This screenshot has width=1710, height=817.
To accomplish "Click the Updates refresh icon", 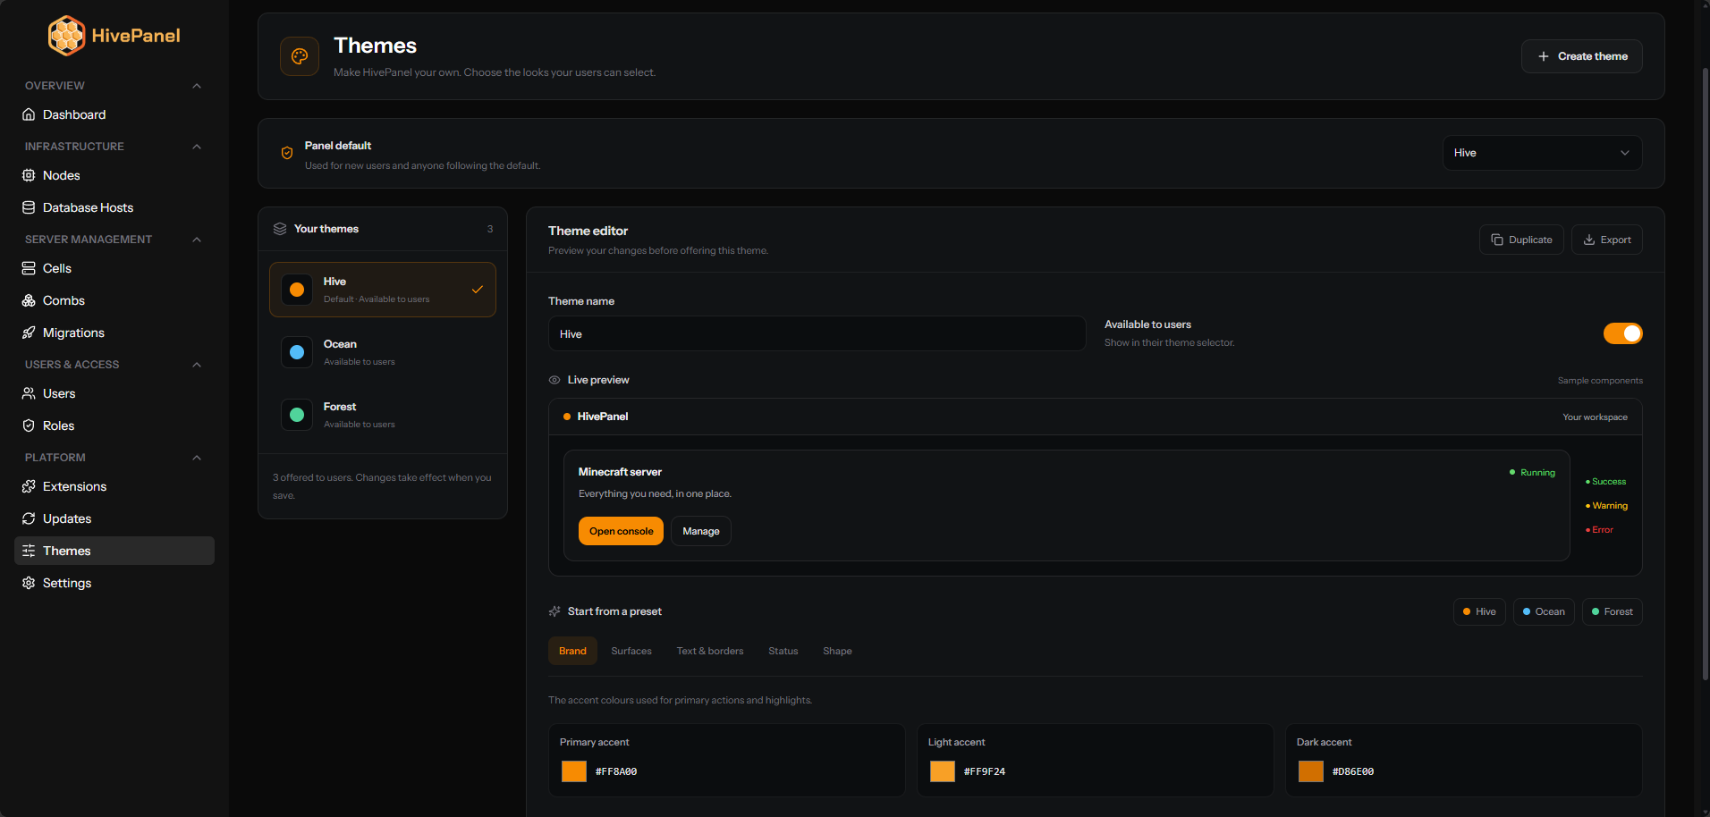I will [29, 518].
